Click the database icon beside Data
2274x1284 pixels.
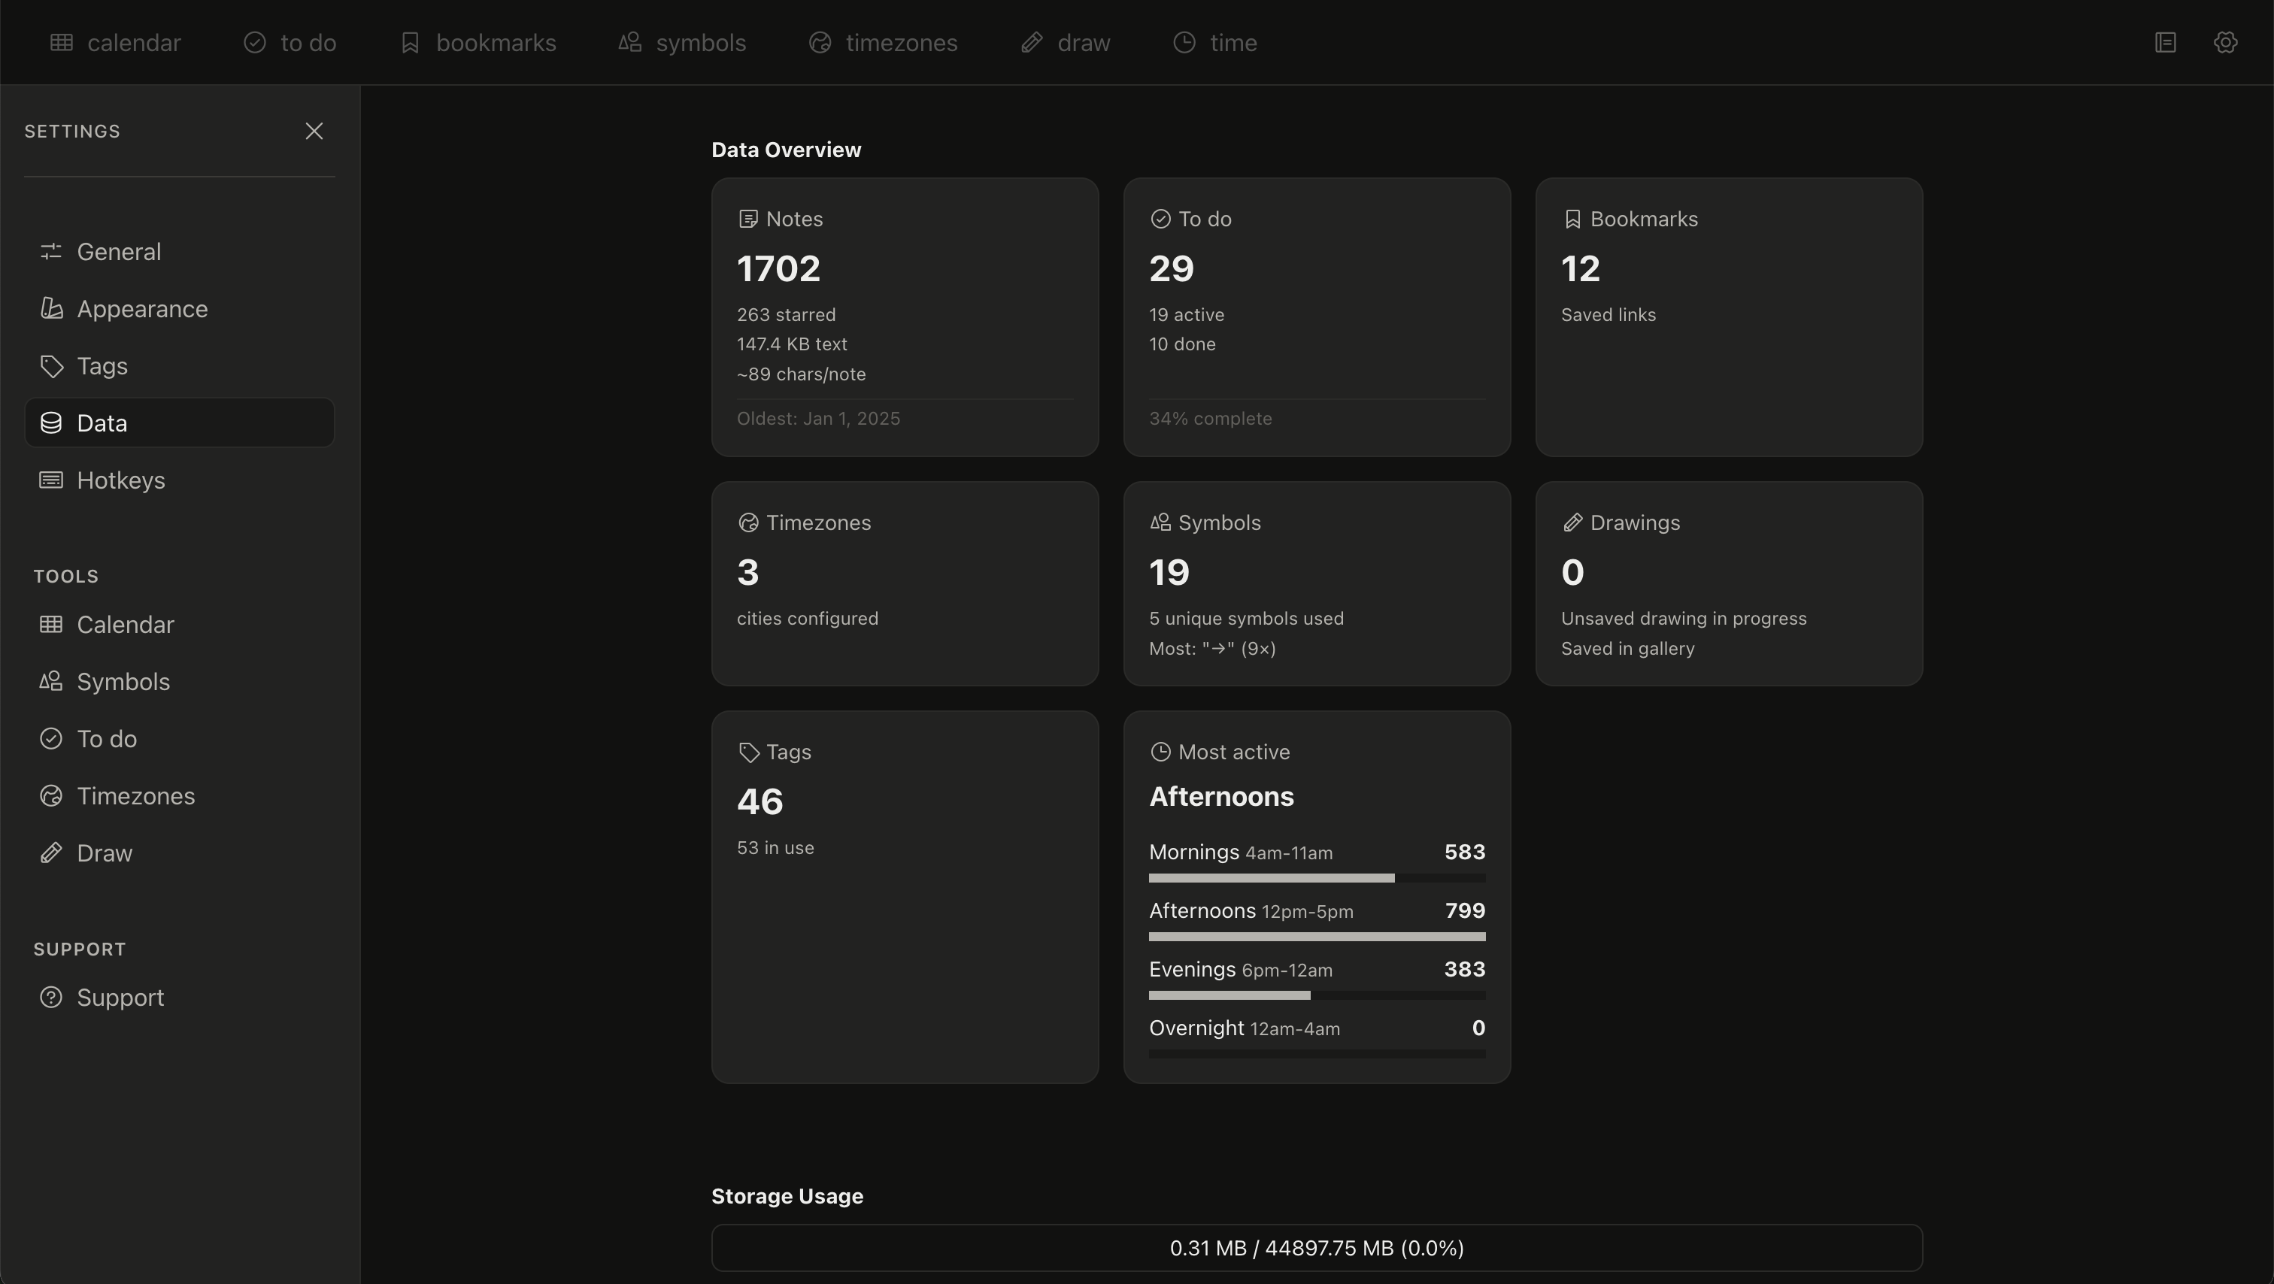click(x=51, y=422)
